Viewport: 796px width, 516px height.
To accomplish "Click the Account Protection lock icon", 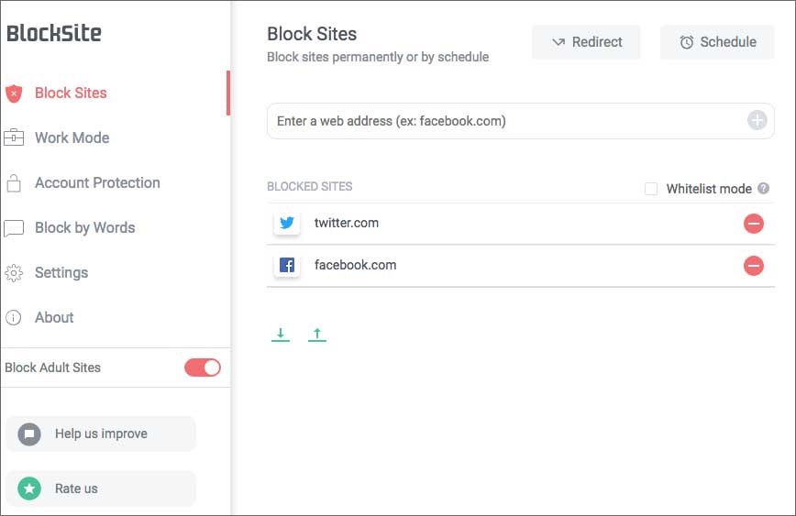I will [x=14, y=183].
